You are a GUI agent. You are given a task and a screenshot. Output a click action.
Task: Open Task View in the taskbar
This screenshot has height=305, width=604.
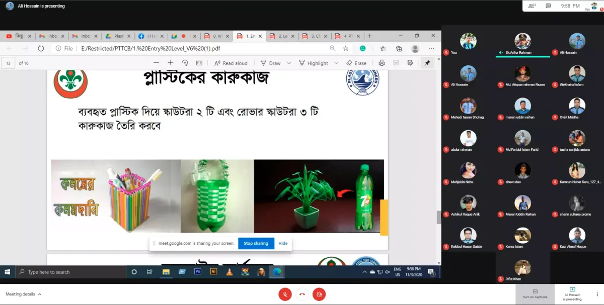coord(149,272)
